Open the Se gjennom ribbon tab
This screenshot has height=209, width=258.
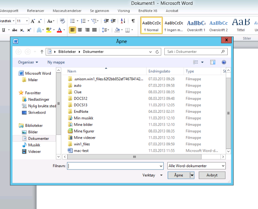[99, 11]
